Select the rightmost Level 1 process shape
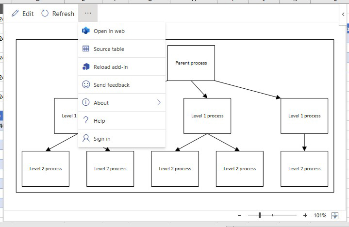Image resolution: width=349 pixels, height=227 pixels. pos(304,116)
